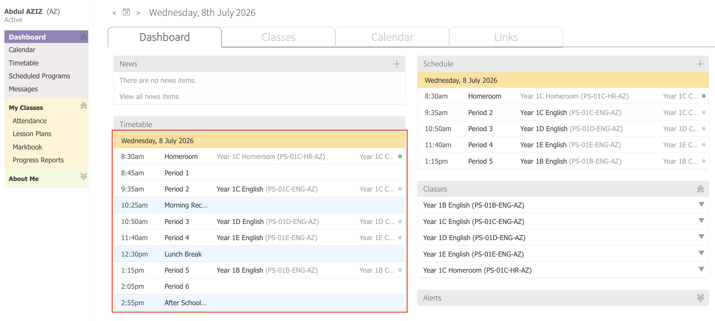Viewport: 715px width, 321px height.
Task: Switch to the Classes tab
Action: click(278, 37)
